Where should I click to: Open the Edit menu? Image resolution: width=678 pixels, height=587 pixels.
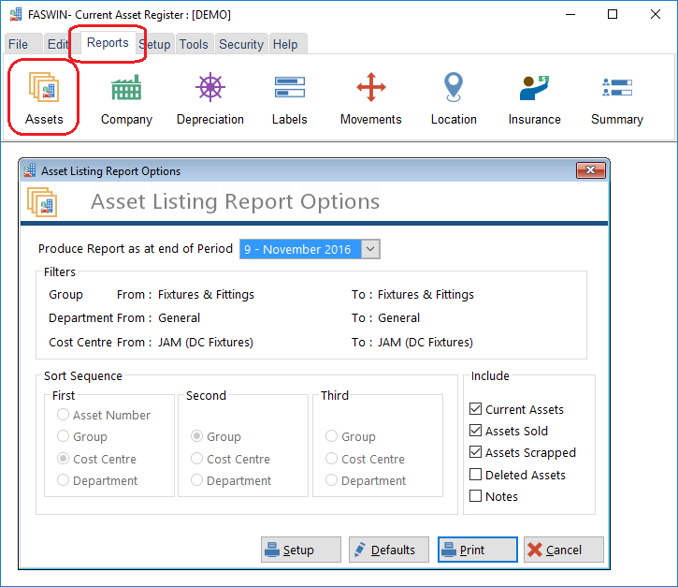pos(58,44)
